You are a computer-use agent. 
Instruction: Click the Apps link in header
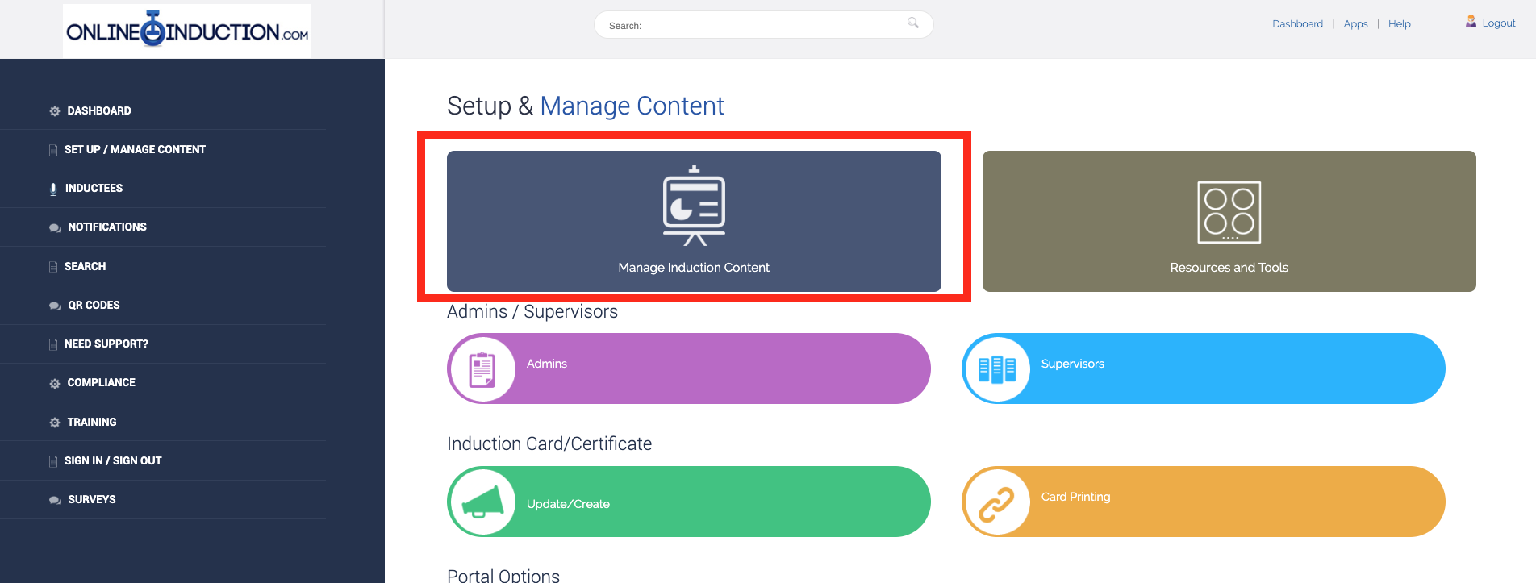tap(1355, 24)
